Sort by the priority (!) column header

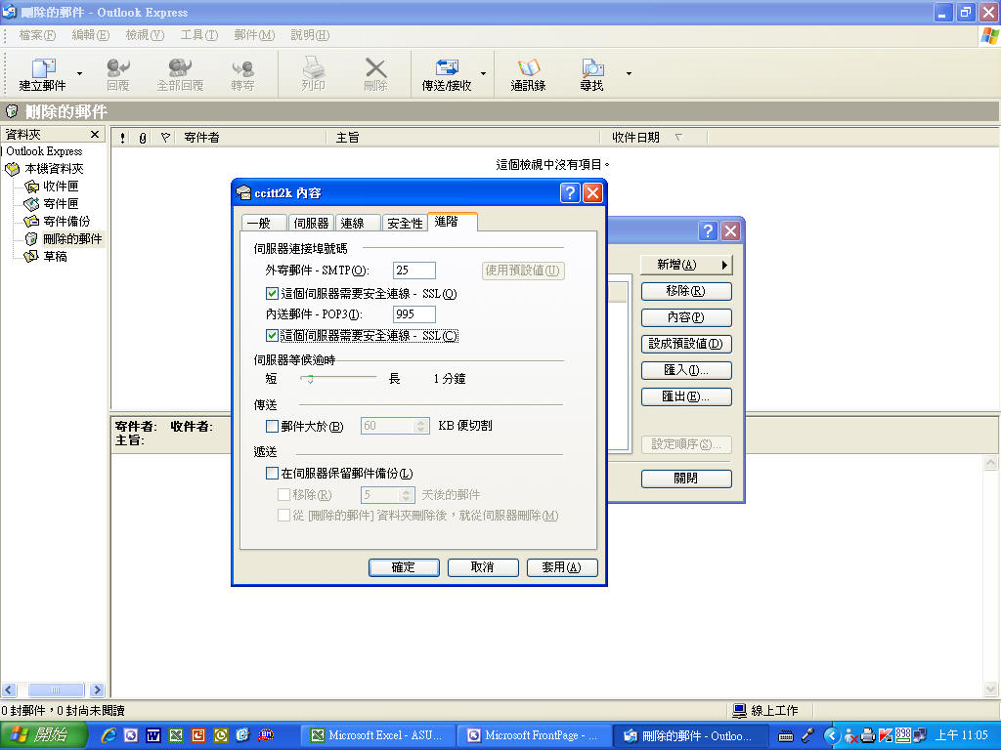122,138
